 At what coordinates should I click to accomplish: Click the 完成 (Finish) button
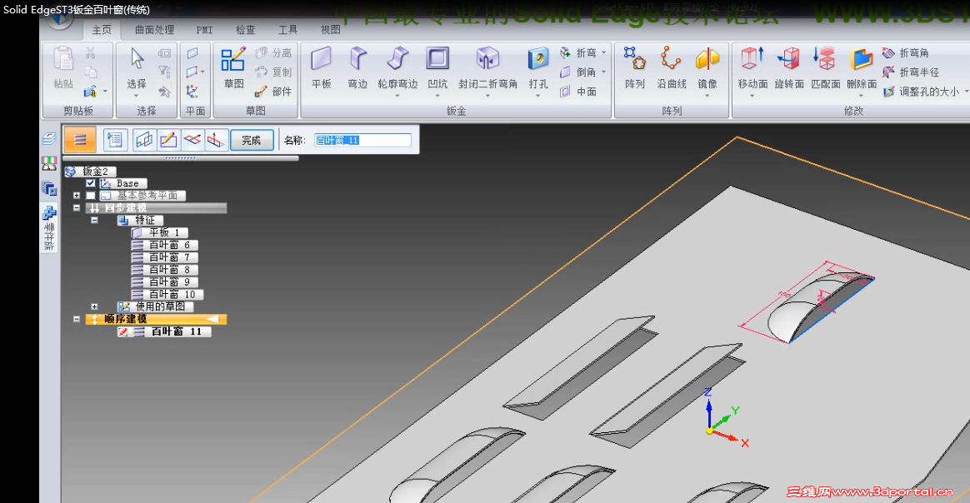252,140
